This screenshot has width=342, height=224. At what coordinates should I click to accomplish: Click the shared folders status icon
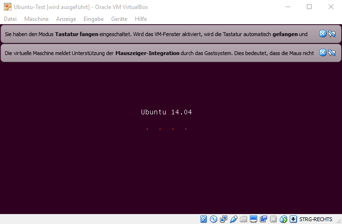point(243,219)
